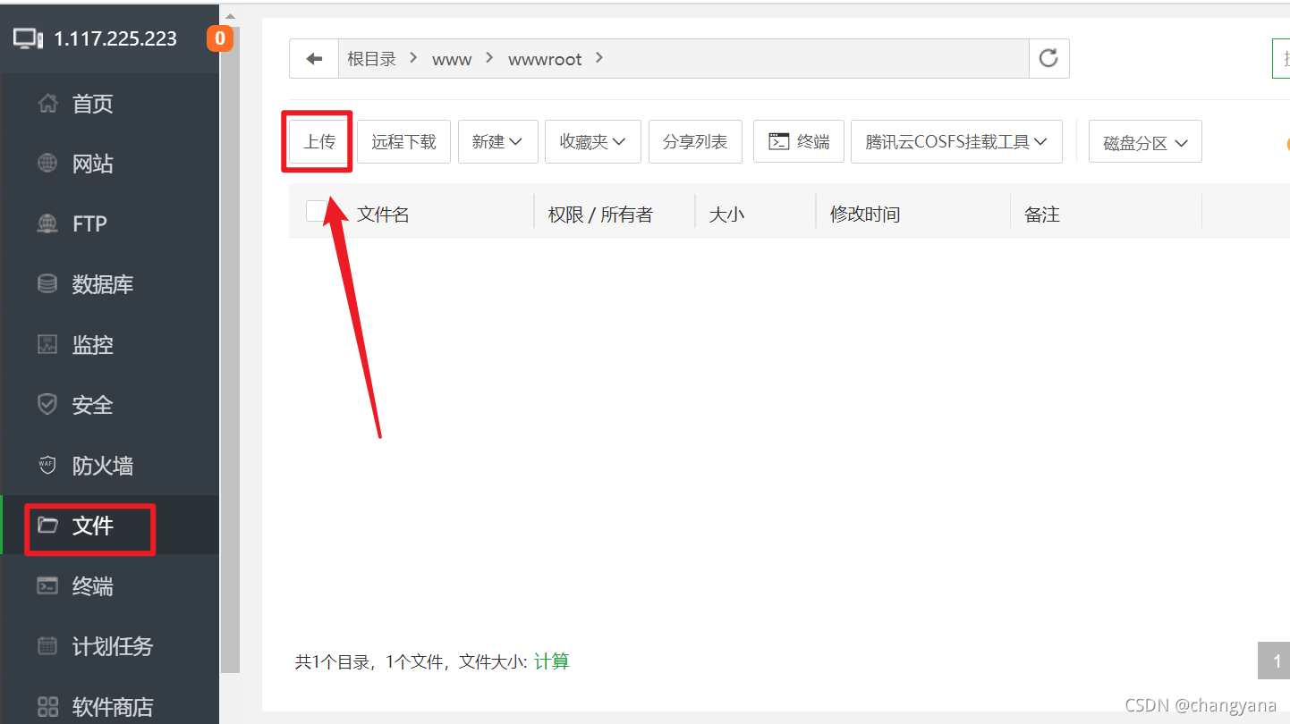Sort by the 文件名 column header
This screenshot has height=724, width=1290.
tap(383, 215)
